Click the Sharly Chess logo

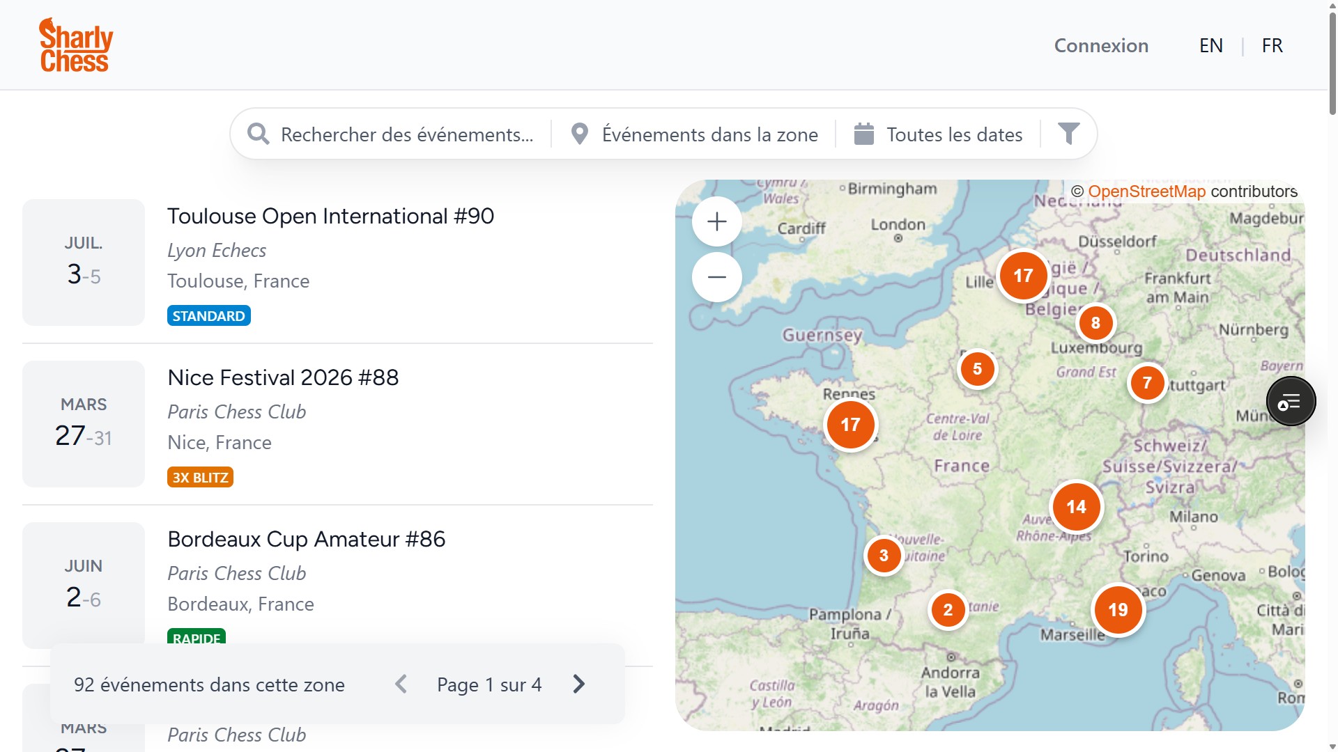(75, 45)
